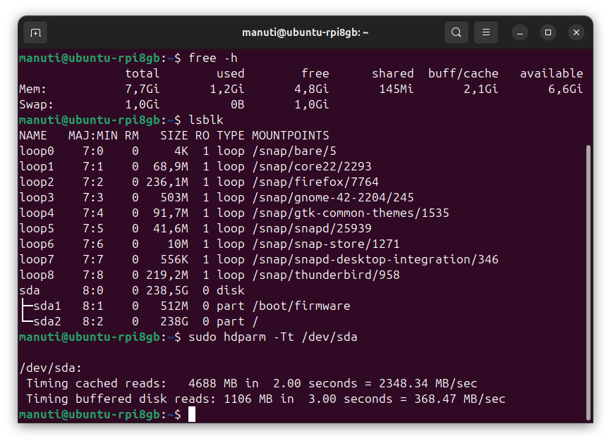Image resolution: width=611 pixels, height=443 pixels.
Task: Click the 'NAME' column header
Action: (33, 136)
